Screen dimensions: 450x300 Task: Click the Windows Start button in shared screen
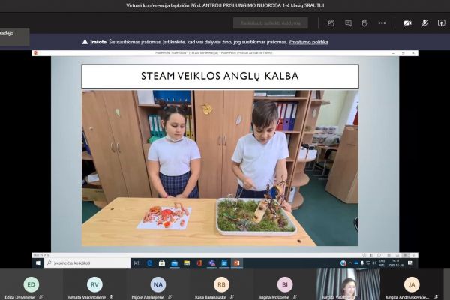(38, 263)
